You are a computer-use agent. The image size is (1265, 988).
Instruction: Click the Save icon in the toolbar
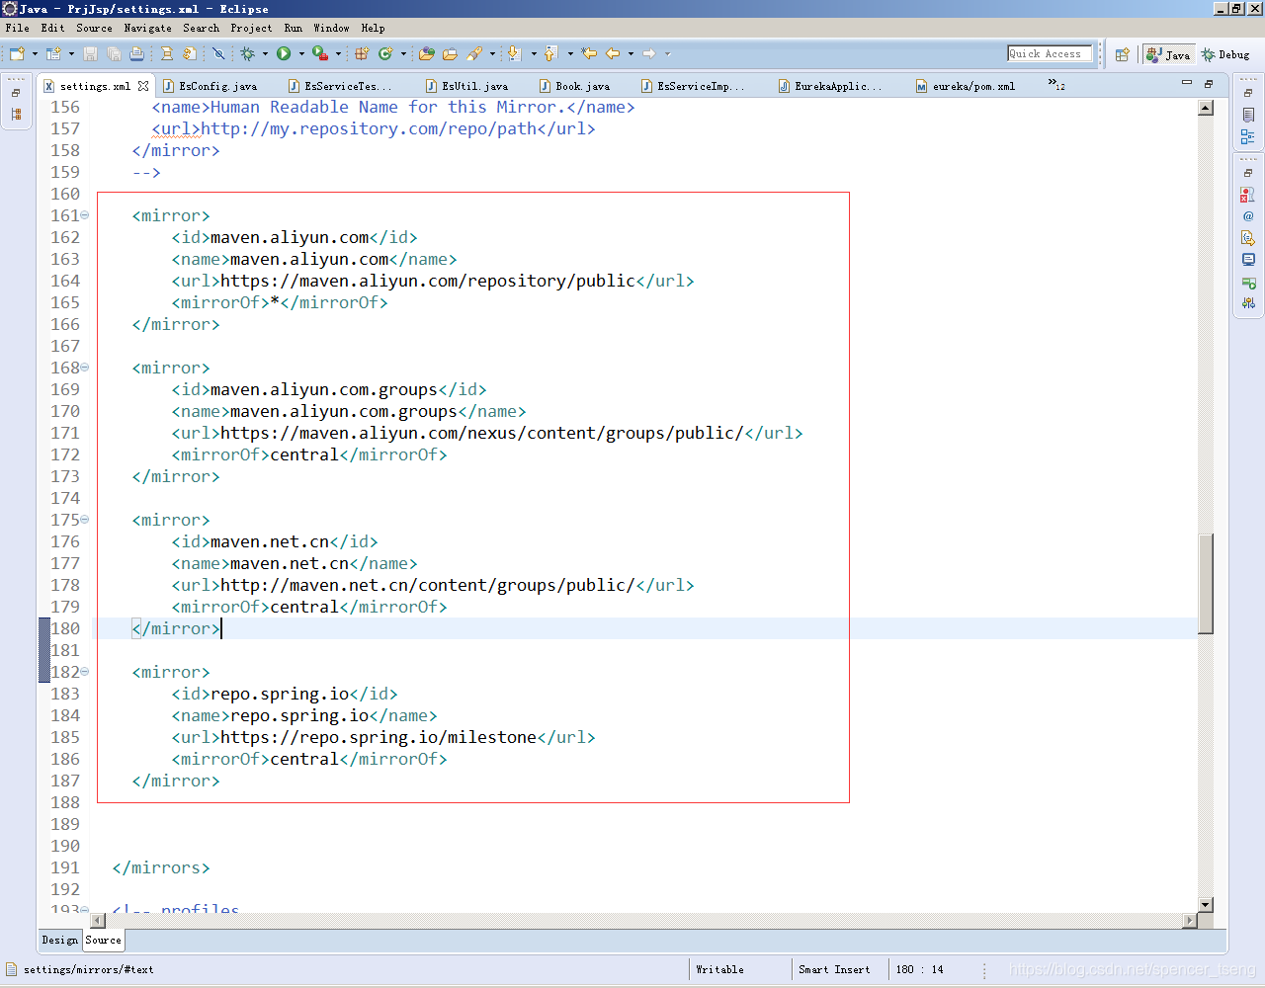click(x=89, y=54)
